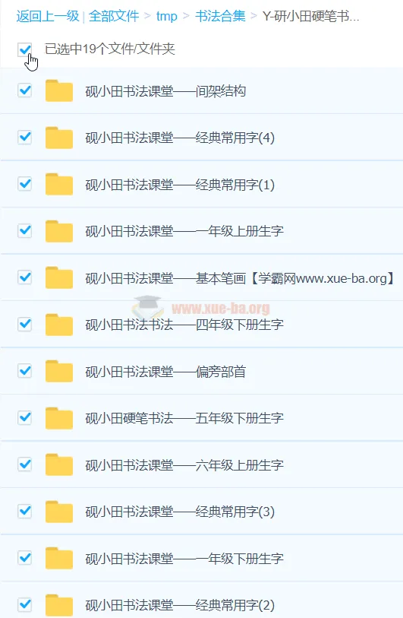Click folder icon beside 基本笔画 entry

(59, 277)
